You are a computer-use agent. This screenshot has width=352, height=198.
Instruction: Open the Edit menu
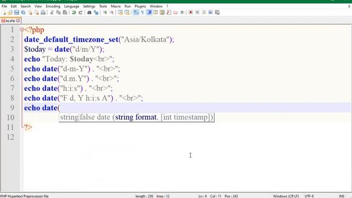14,6
